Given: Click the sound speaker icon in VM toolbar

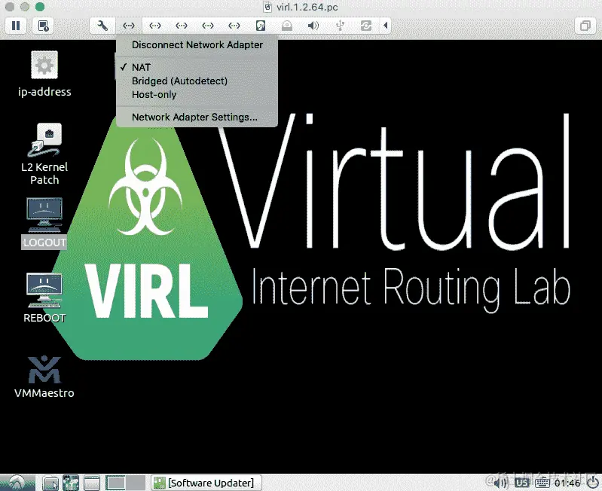Looking at the screenshot, I should [313, 26].
